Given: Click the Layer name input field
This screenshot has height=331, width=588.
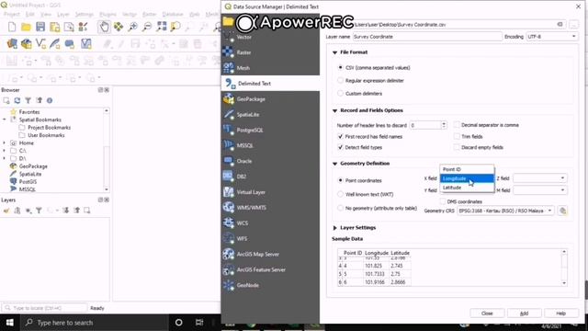Looking at the screenshot, I should tap(427, 37).
